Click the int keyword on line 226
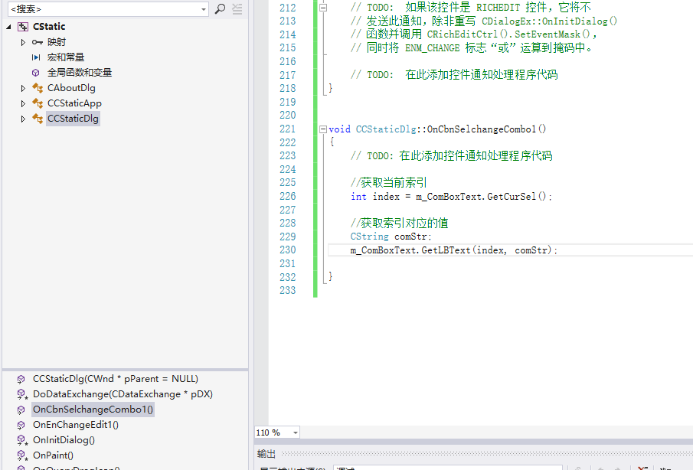This screenshot has width=693, height=470. point(358,197)
